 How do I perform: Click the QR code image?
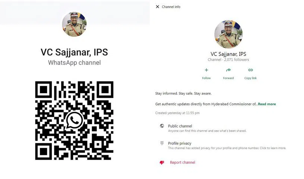pyautogui.click(x=74, y=120)
